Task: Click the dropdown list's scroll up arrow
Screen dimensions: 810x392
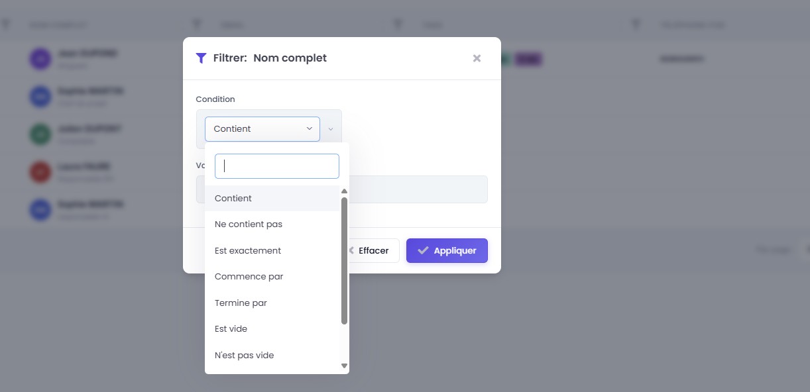Action: click(344, 191)
